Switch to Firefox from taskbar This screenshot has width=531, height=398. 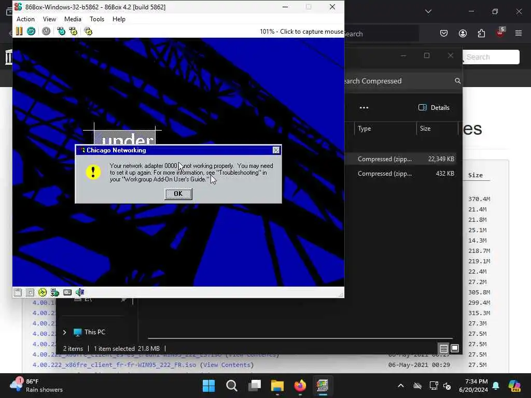click(300, 386)
